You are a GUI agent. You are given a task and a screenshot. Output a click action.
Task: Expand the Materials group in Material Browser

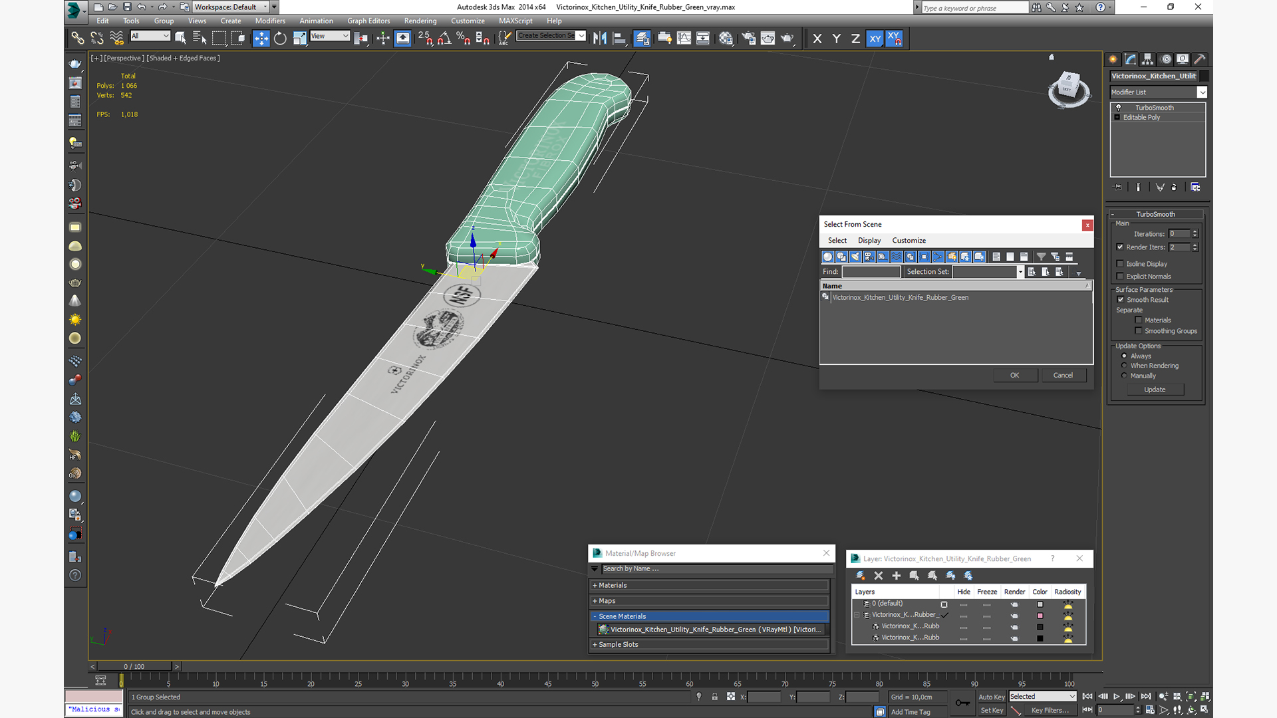click(x=710, y=586)
